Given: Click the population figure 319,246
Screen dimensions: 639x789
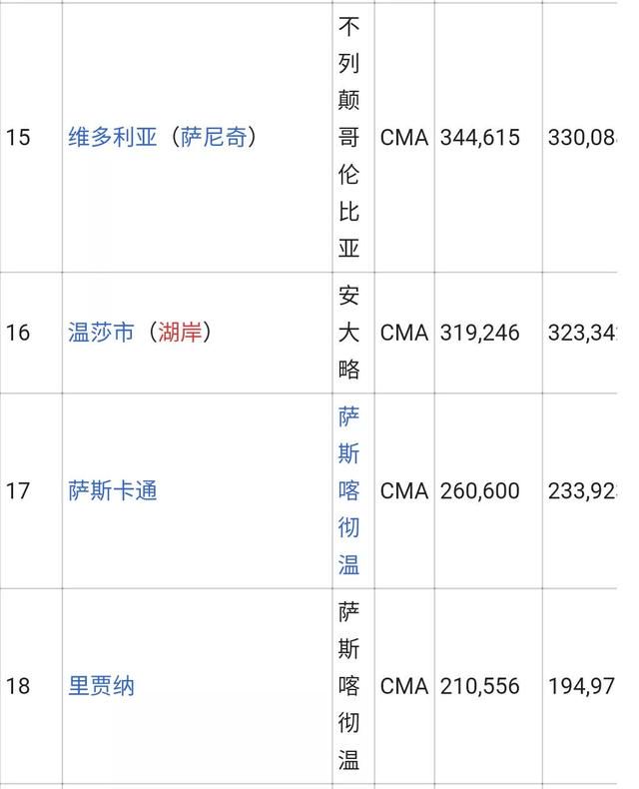Looking at the screenshot, I should pos(480,333).
